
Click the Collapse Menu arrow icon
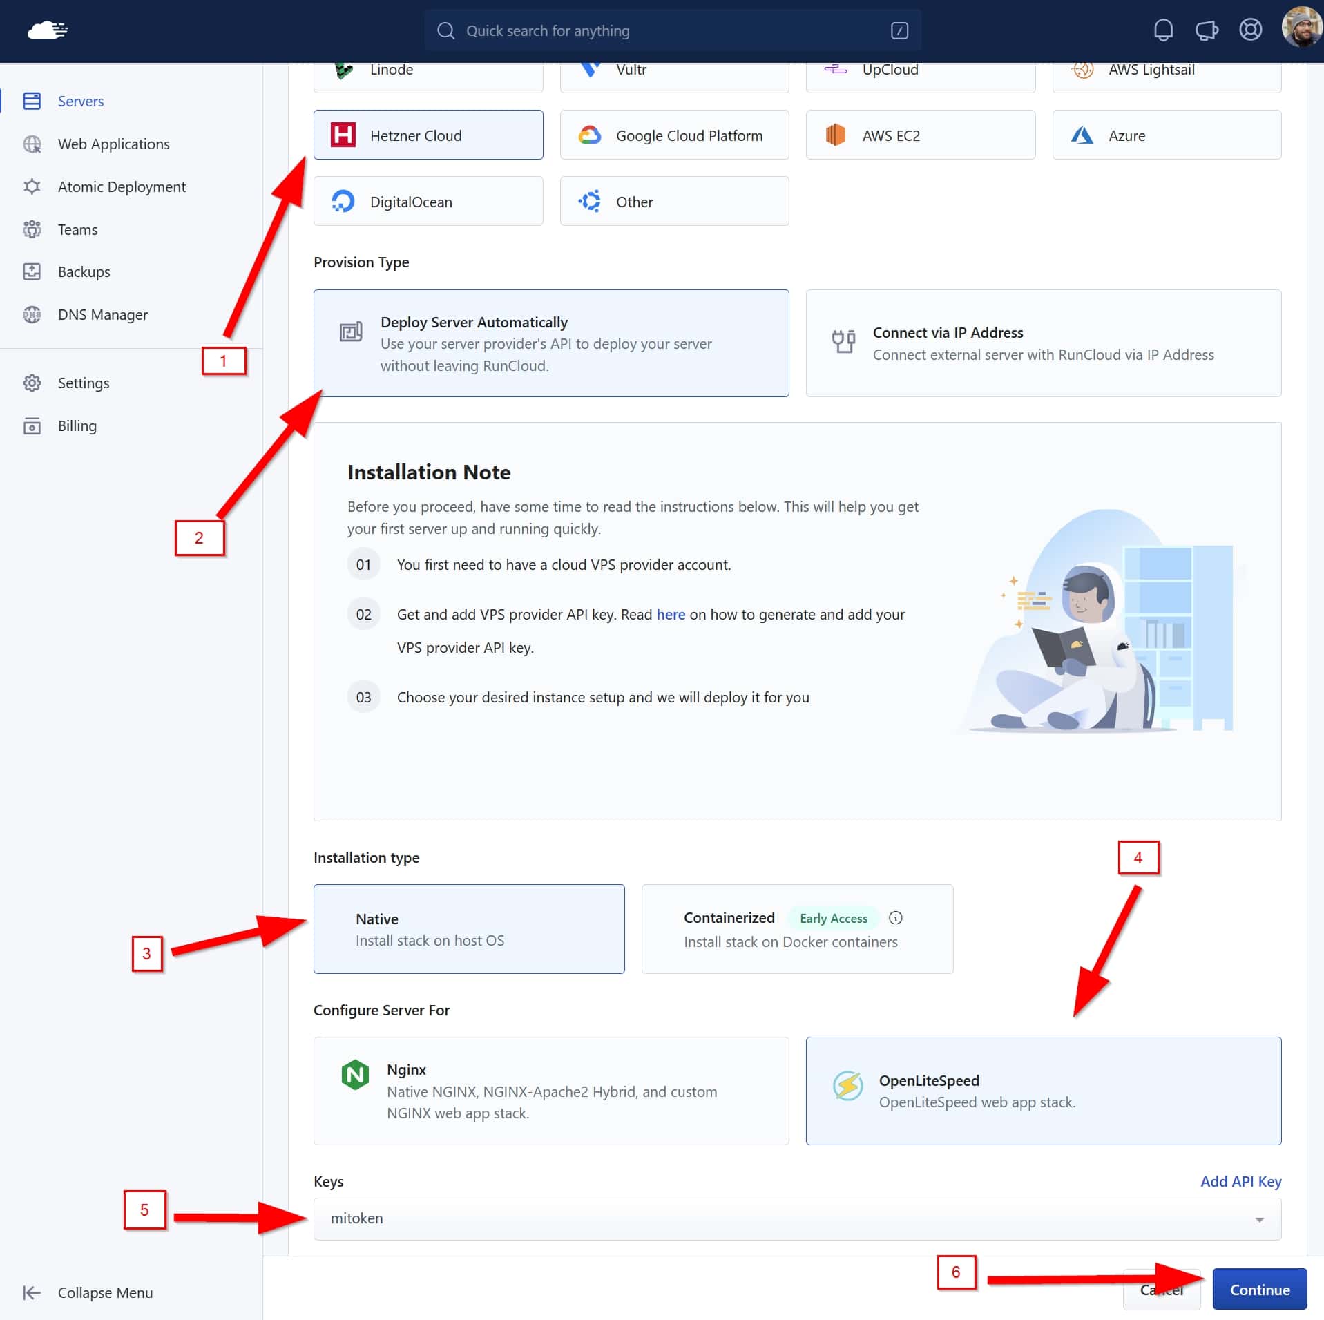click(32, 1292)
